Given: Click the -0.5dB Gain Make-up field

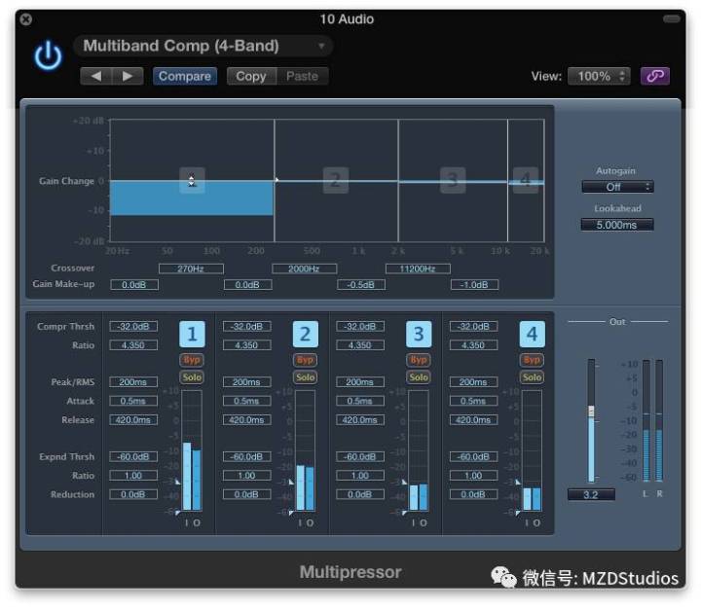Looking at the screenshot, I should (361, 285).
